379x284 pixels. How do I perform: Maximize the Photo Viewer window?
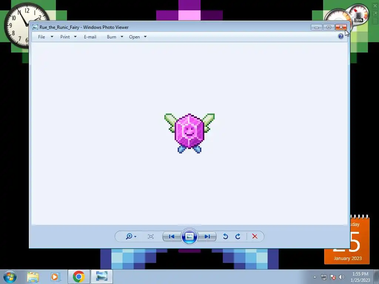click(329, 27)
